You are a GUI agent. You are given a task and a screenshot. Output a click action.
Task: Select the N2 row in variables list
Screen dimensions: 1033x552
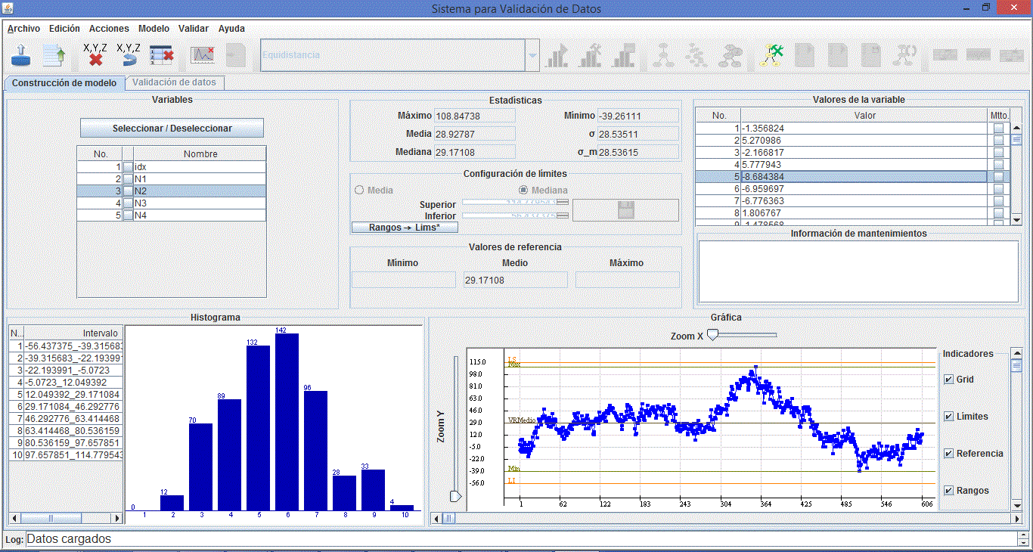(172, 191)
